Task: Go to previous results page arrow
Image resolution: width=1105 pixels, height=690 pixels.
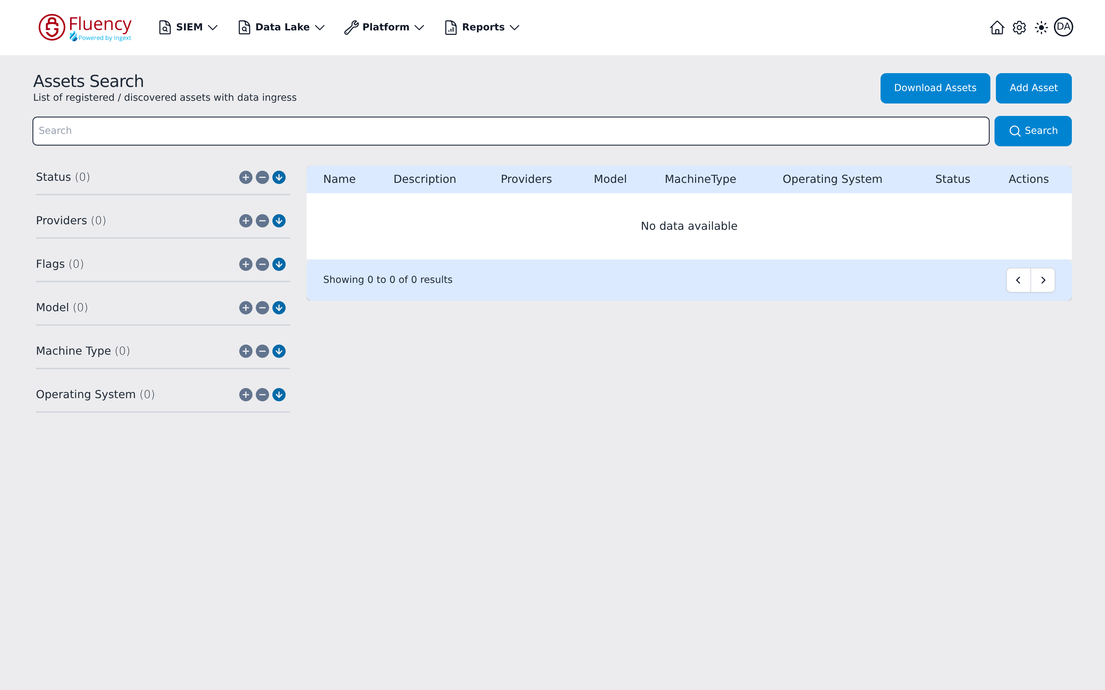Action: pyautogui.click(x=1018, y=280)
